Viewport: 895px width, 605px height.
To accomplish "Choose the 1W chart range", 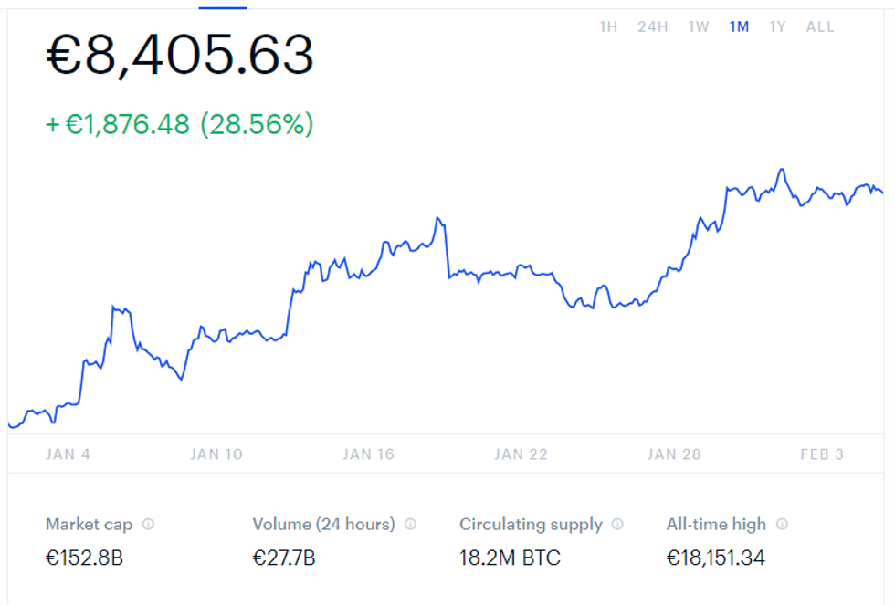I will click(699, 26).
